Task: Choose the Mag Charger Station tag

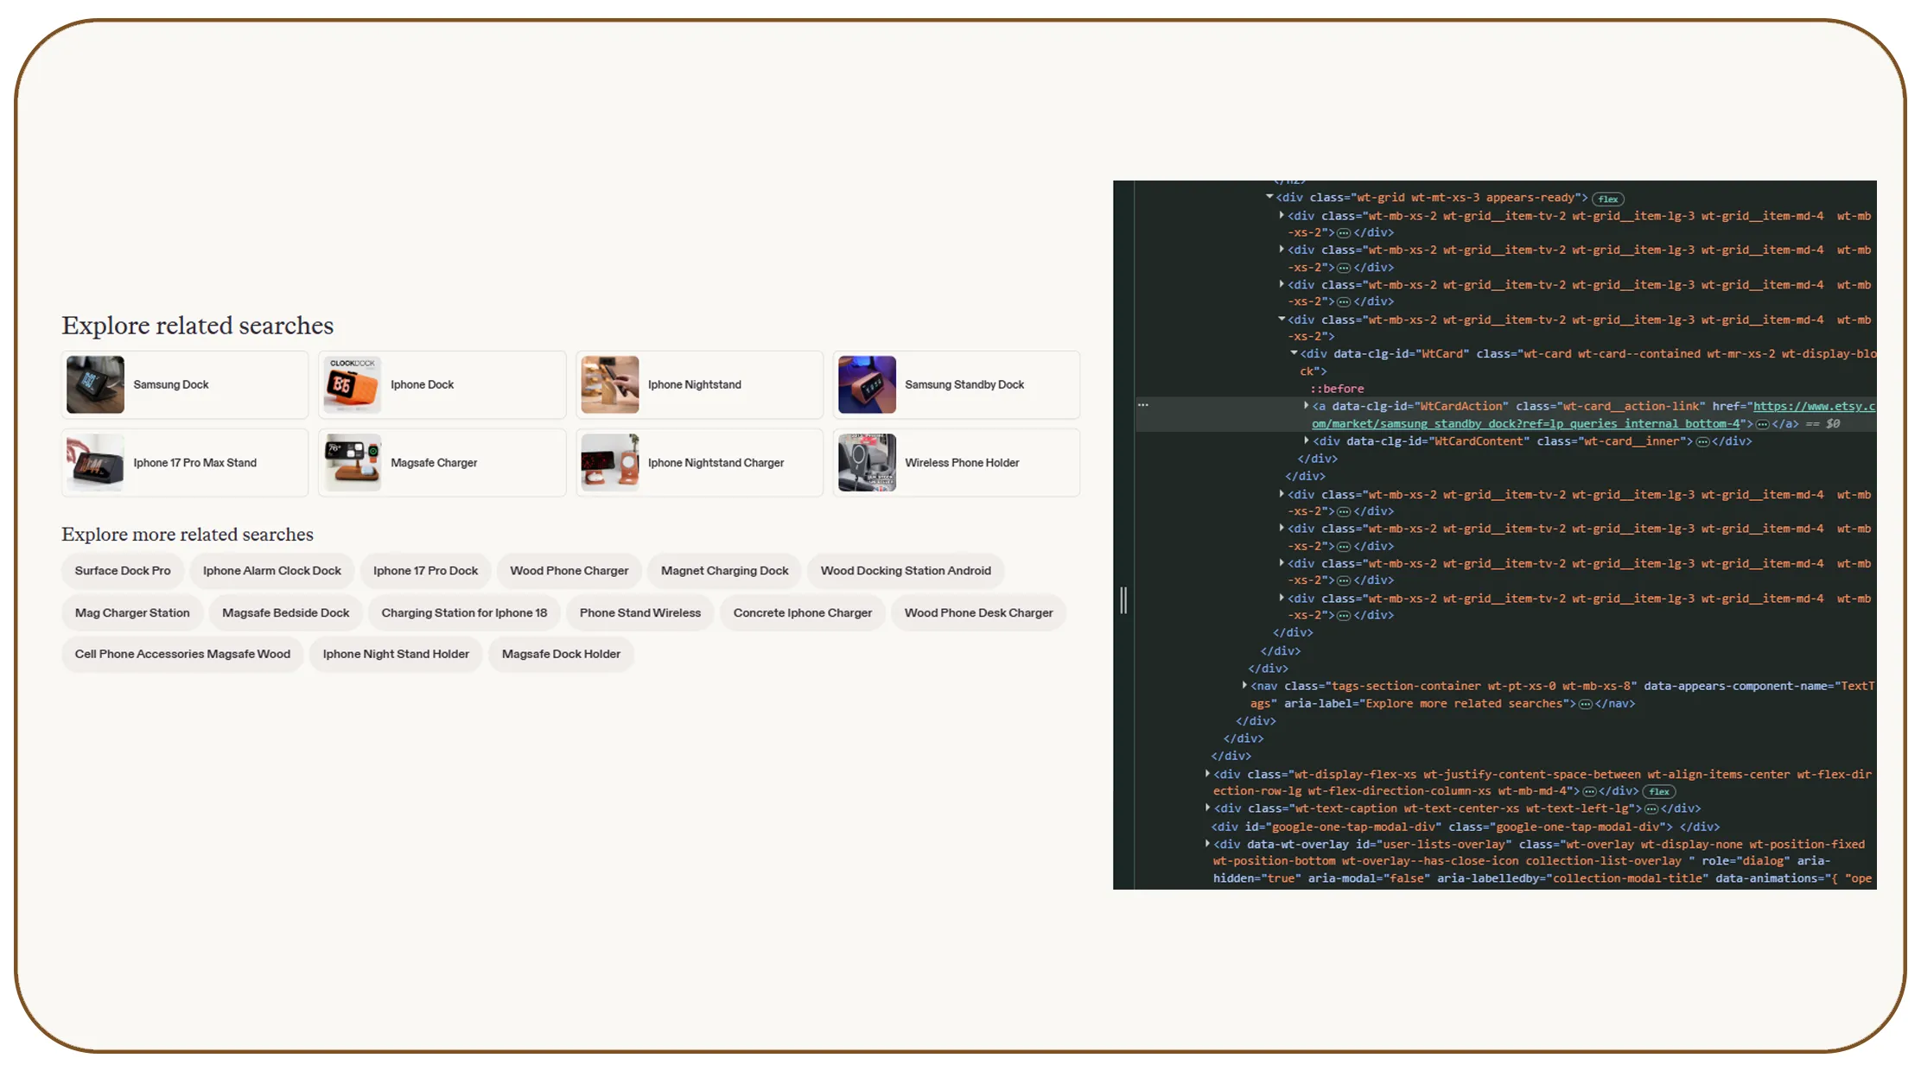Action: (x=132, y=613)
